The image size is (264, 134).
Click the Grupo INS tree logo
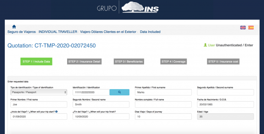click(140, 7)
